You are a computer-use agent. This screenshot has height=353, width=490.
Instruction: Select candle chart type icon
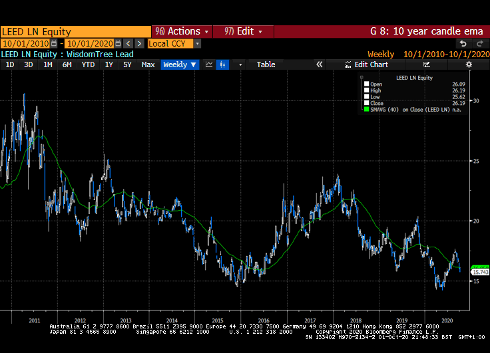pyautogui.click(x=222, y=64)
